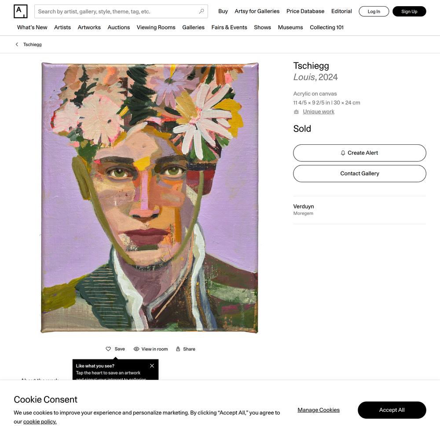Open the Auctions menu item

point(119,27)
